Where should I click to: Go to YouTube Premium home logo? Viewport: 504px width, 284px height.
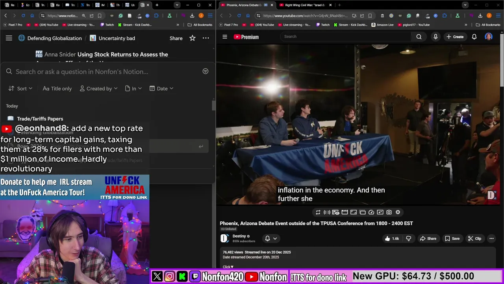[x=246, y=37]
